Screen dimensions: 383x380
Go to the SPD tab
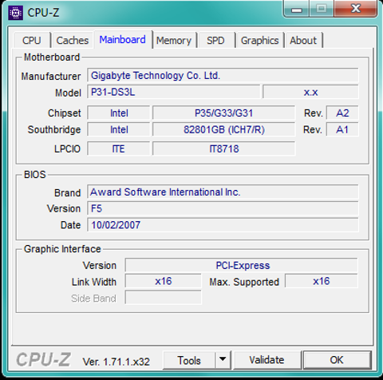pos(215,41)
